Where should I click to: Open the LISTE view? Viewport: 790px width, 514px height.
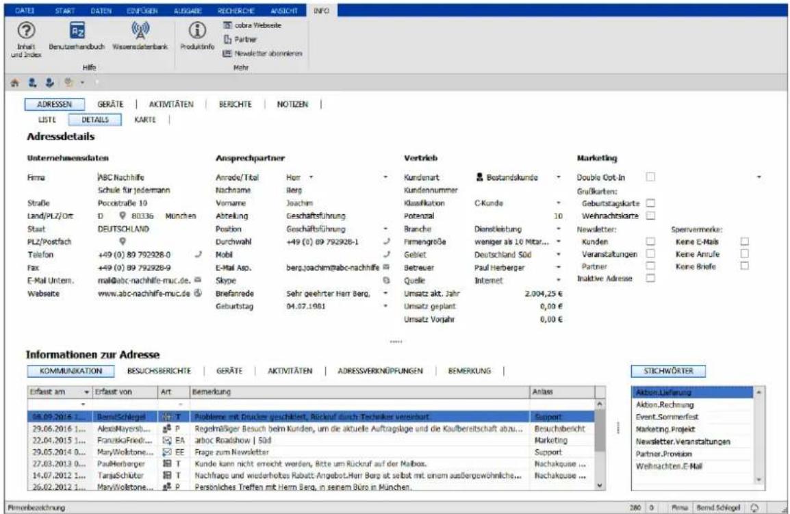[47, 120]
